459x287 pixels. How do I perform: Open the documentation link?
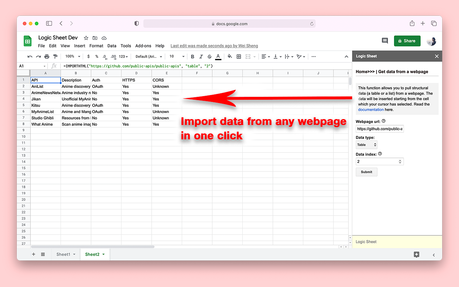tap(371, 110)
